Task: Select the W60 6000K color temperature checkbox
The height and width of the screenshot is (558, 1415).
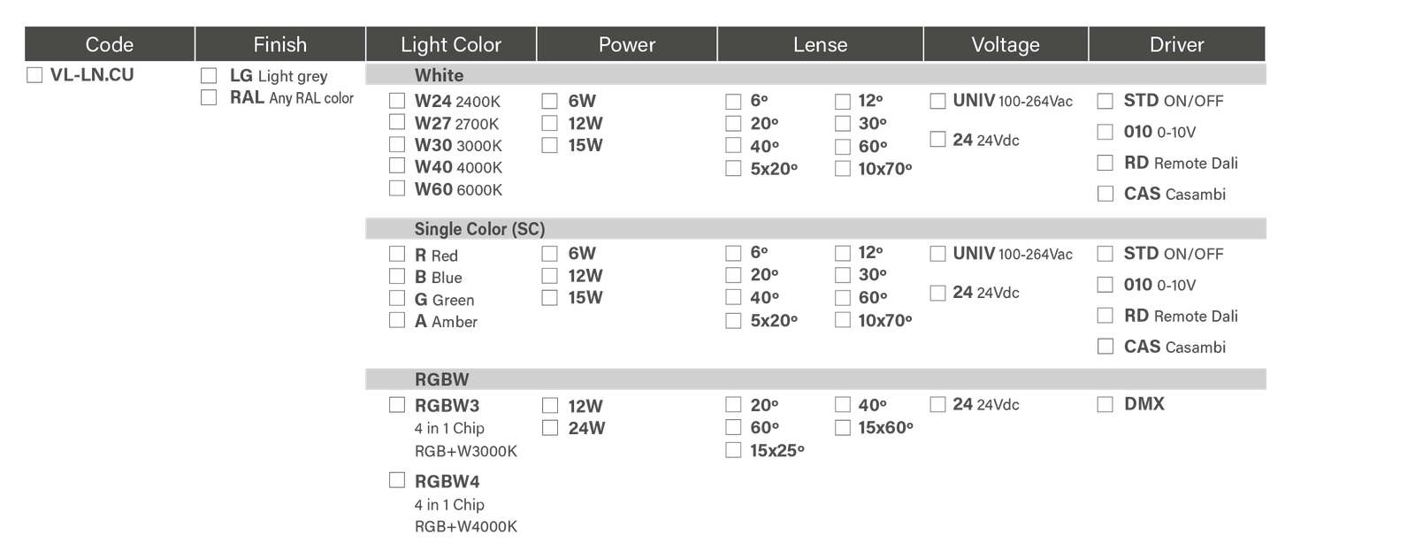Action: (397, 188)
